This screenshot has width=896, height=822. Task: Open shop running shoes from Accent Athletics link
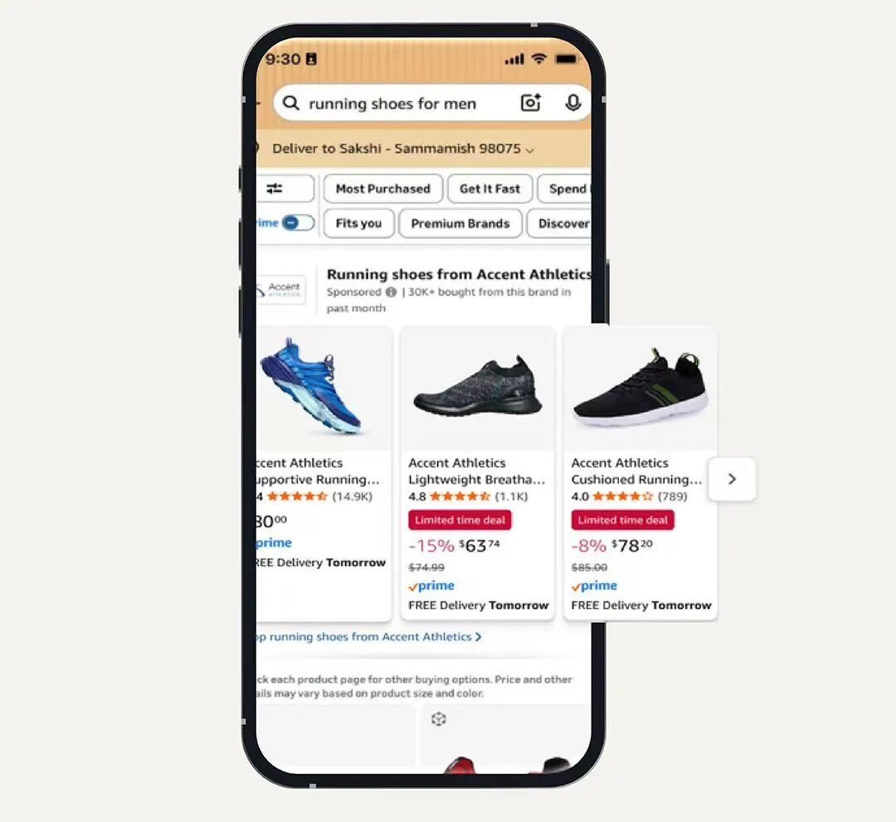[x=368, y=636]
